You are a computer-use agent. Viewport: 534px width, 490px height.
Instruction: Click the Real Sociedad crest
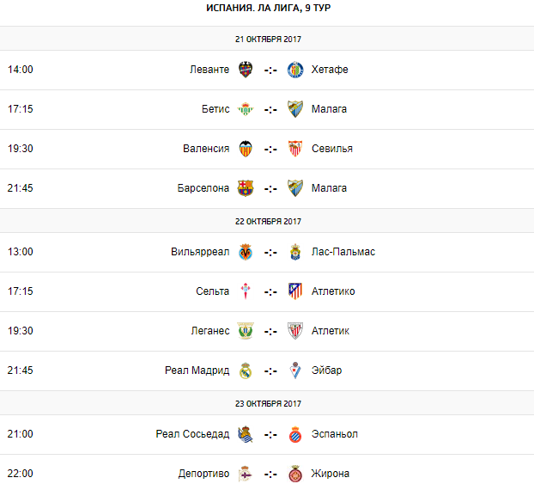246,434
